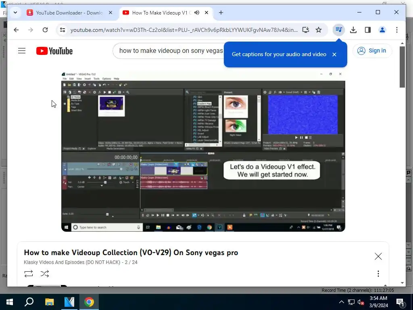Screen dimensions: 413x310
Task: Click the YouTube video player
Action: 203,151
